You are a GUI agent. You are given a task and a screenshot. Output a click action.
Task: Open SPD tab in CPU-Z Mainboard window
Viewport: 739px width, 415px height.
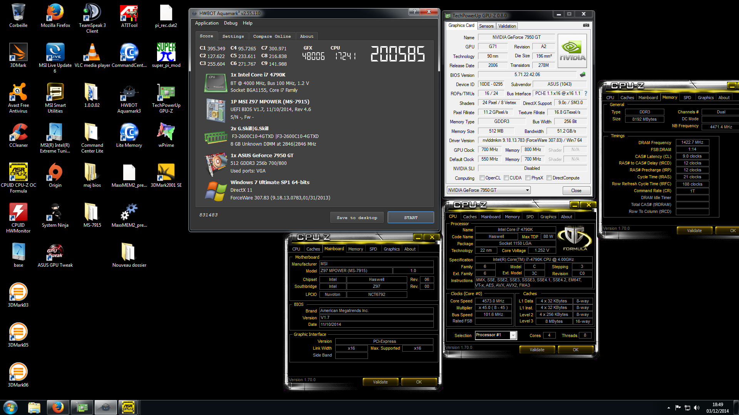[x=373, y=249]
